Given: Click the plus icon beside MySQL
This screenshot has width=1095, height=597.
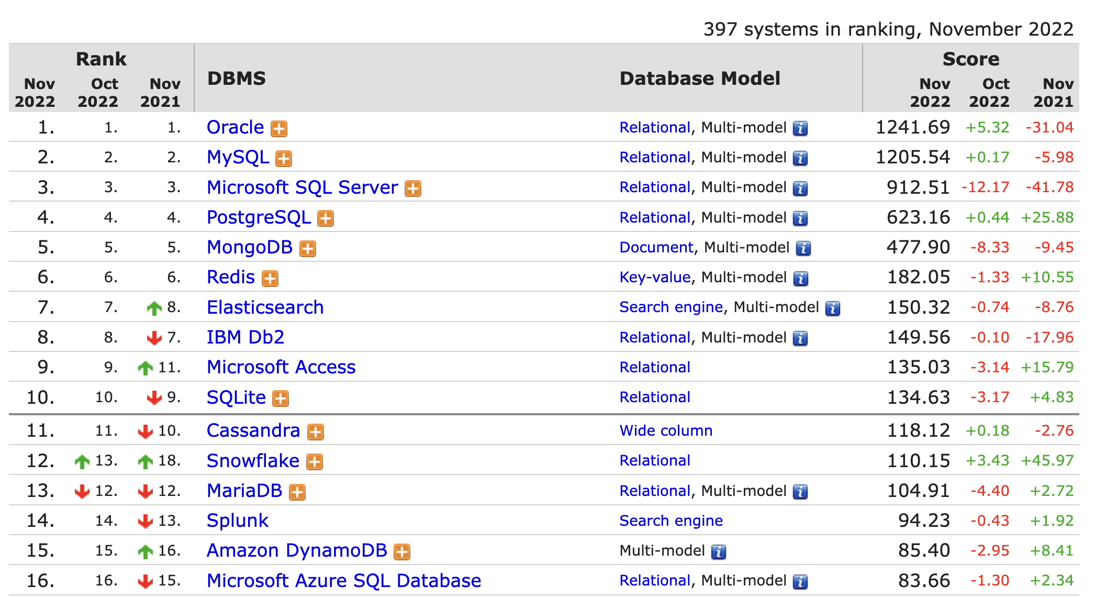Looking at the screenshot, I should 284,158.
